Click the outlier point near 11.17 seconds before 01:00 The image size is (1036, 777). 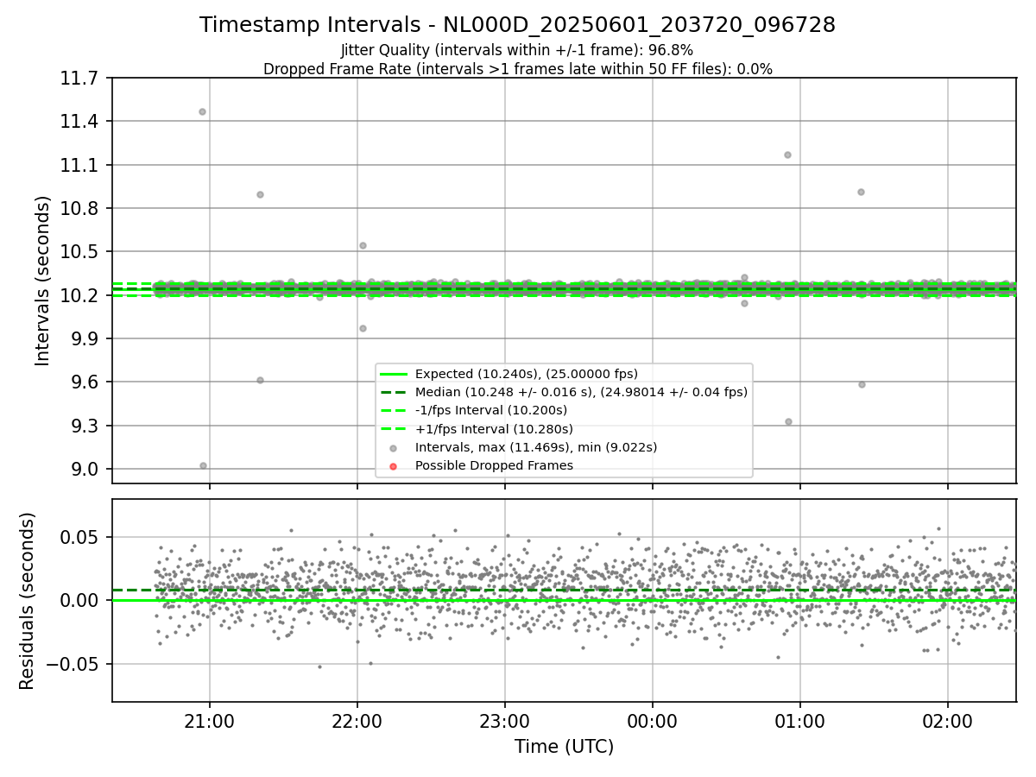point(787,155)
